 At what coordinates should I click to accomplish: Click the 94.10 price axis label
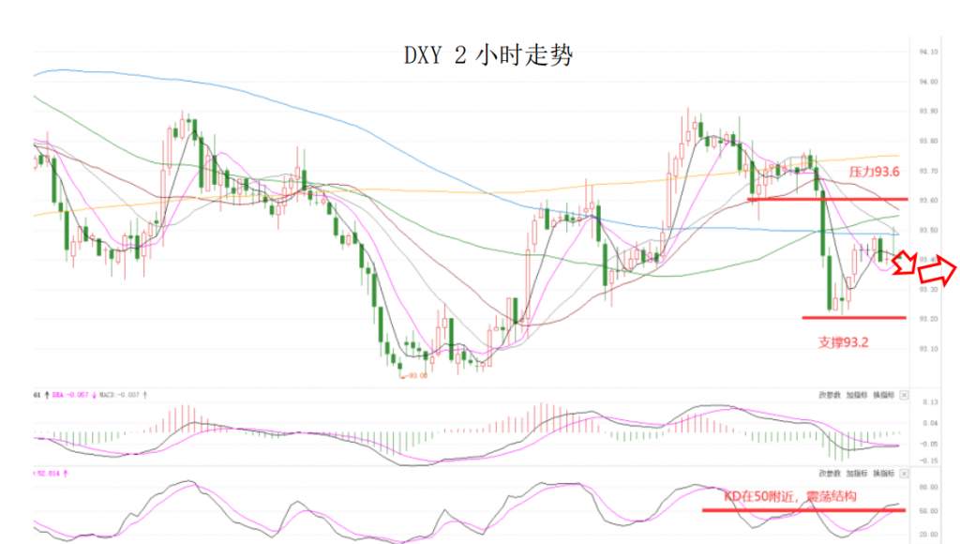point(928,53)
